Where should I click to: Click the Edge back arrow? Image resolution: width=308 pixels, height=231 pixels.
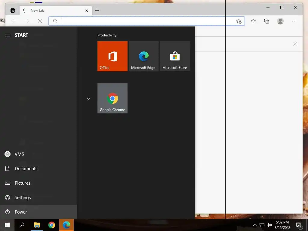(14, 21)
